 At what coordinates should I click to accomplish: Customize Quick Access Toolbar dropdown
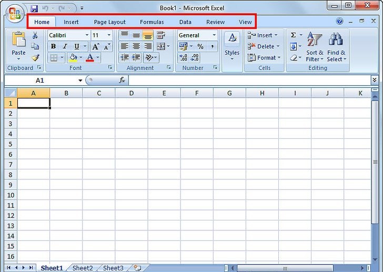[82, 8]
